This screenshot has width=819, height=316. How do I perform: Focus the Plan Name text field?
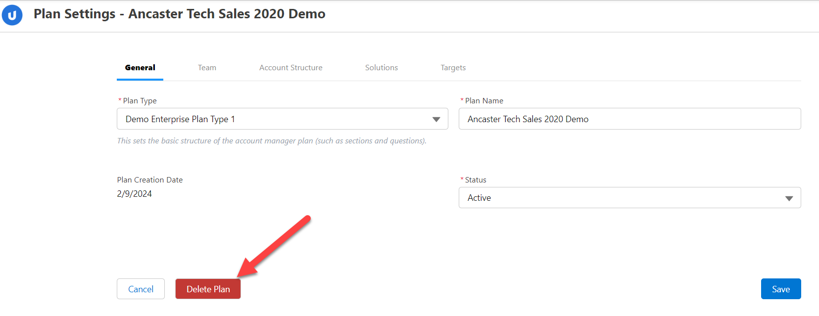click(629, 119)
